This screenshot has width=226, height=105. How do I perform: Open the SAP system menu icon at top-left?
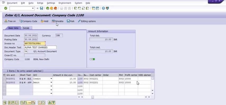pos(4,3)
